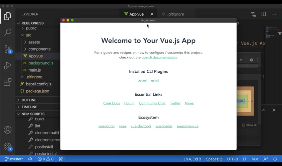
Task: Click the publish to cloud icon in status bar
Action: (x=30, y=159)
